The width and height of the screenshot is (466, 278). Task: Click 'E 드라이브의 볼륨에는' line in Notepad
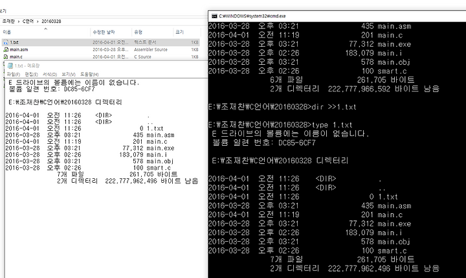pos(74,82)
